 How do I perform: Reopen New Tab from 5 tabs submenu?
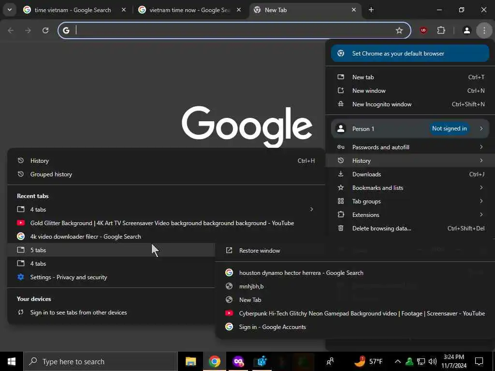click(x=355, y=300)
